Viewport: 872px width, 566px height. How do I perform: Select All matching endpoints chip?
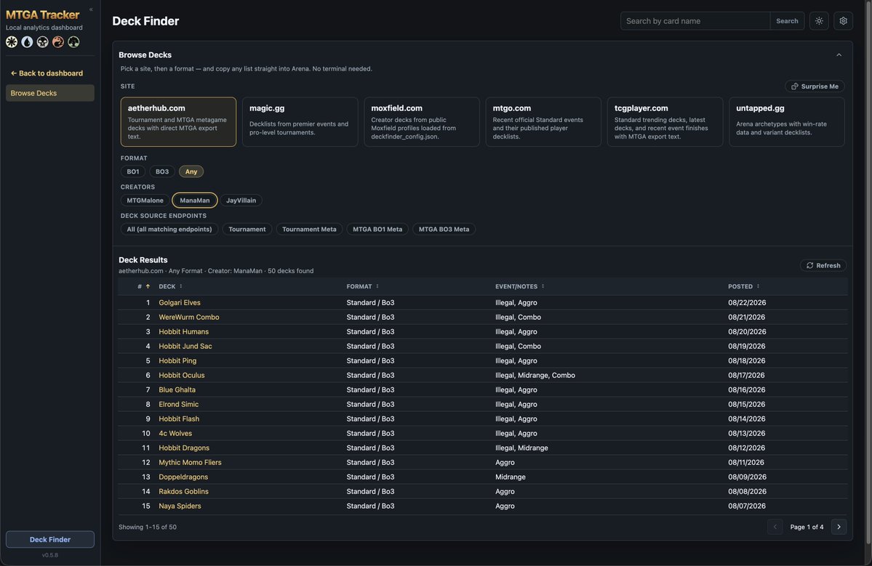[169, 230]
